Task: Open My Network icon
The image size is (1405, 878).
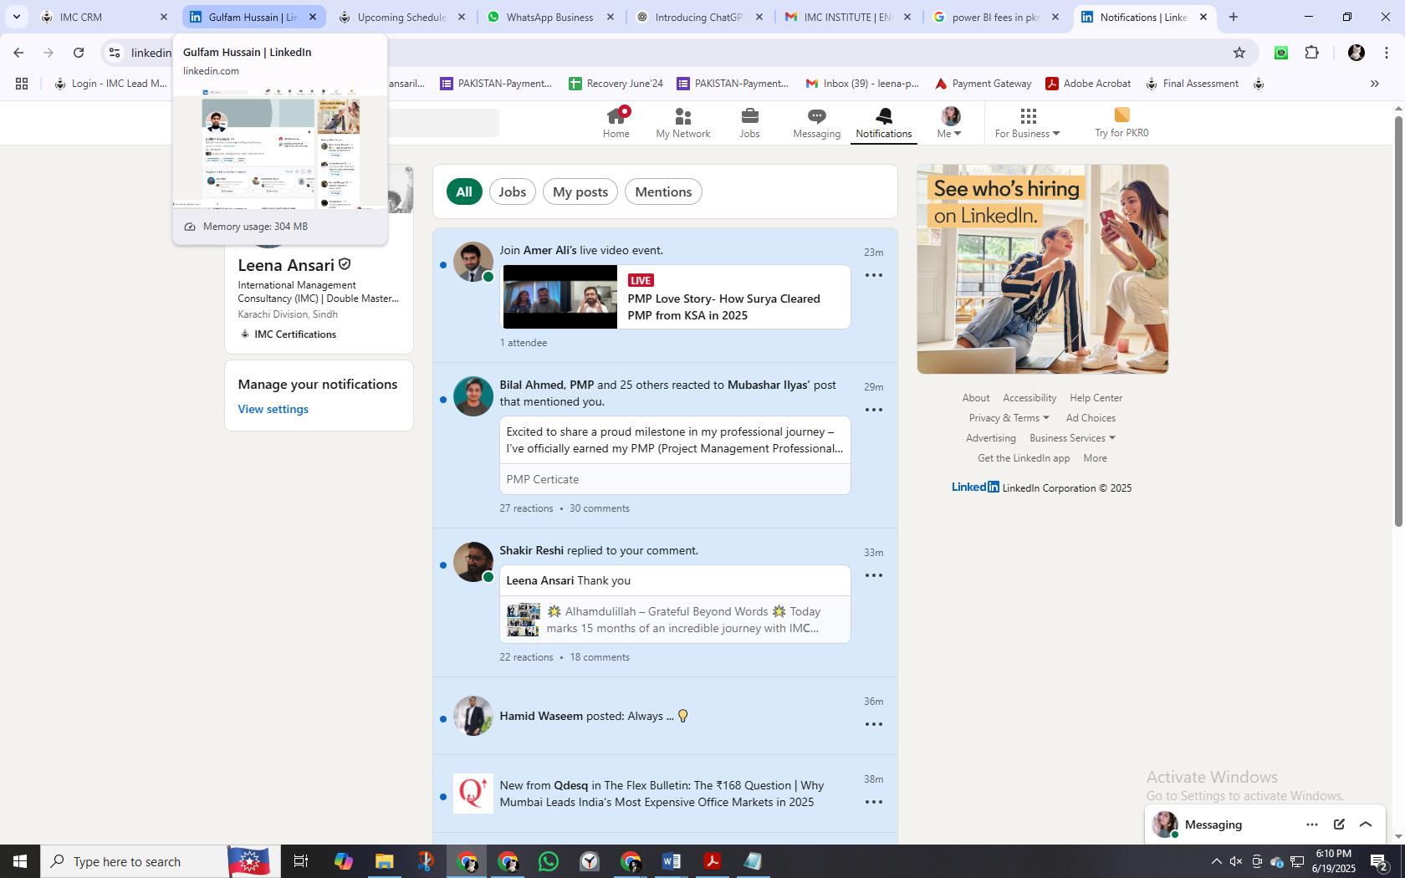Action: tap(683, 123)
